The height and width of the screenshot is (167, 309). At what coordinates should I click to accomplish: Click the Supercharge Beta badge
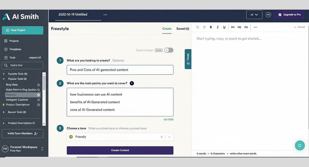click(159, 50)
